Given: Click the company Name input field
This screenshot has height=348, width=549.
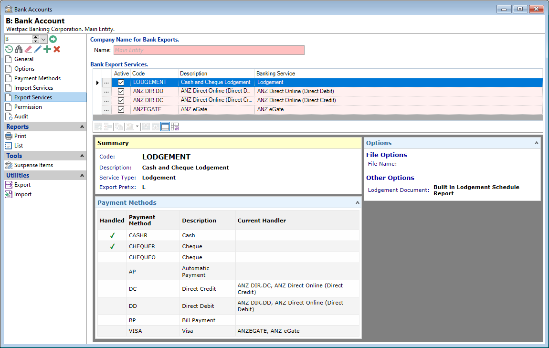Looking at the screenshot, I should (x=208, y=50).
